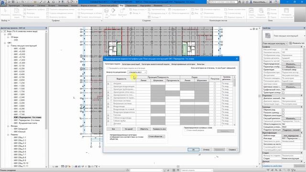Toggle the Thin Lines ribbon icon
This screenshot has height=172, width=306.
coord(25,17)
